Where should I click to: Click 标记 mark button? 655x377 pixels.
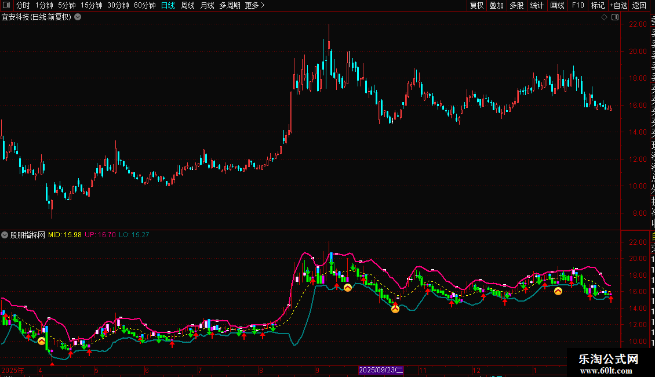click(x=598, y=5)
